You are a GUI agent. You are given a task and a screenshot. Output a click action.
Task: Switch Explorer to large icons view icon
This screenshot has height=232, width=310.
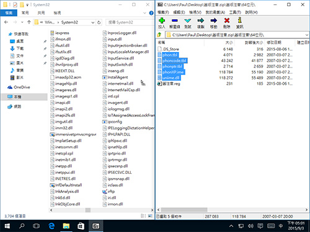[150, 216]
